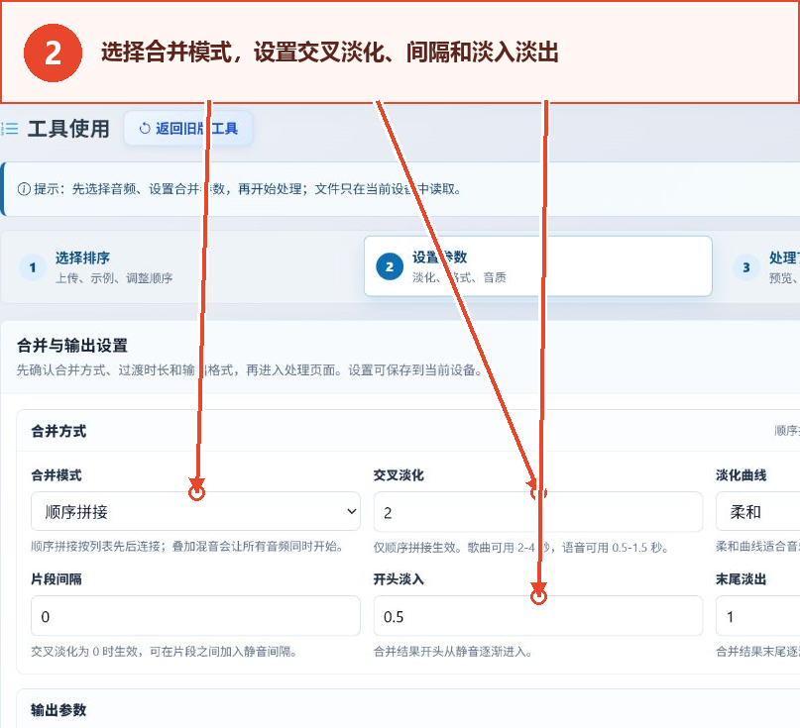
Task: Click the 片段间隔 field label
Action: point(57,579)
